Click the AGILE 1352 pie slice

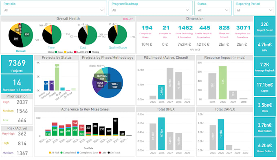click(100, 84)
